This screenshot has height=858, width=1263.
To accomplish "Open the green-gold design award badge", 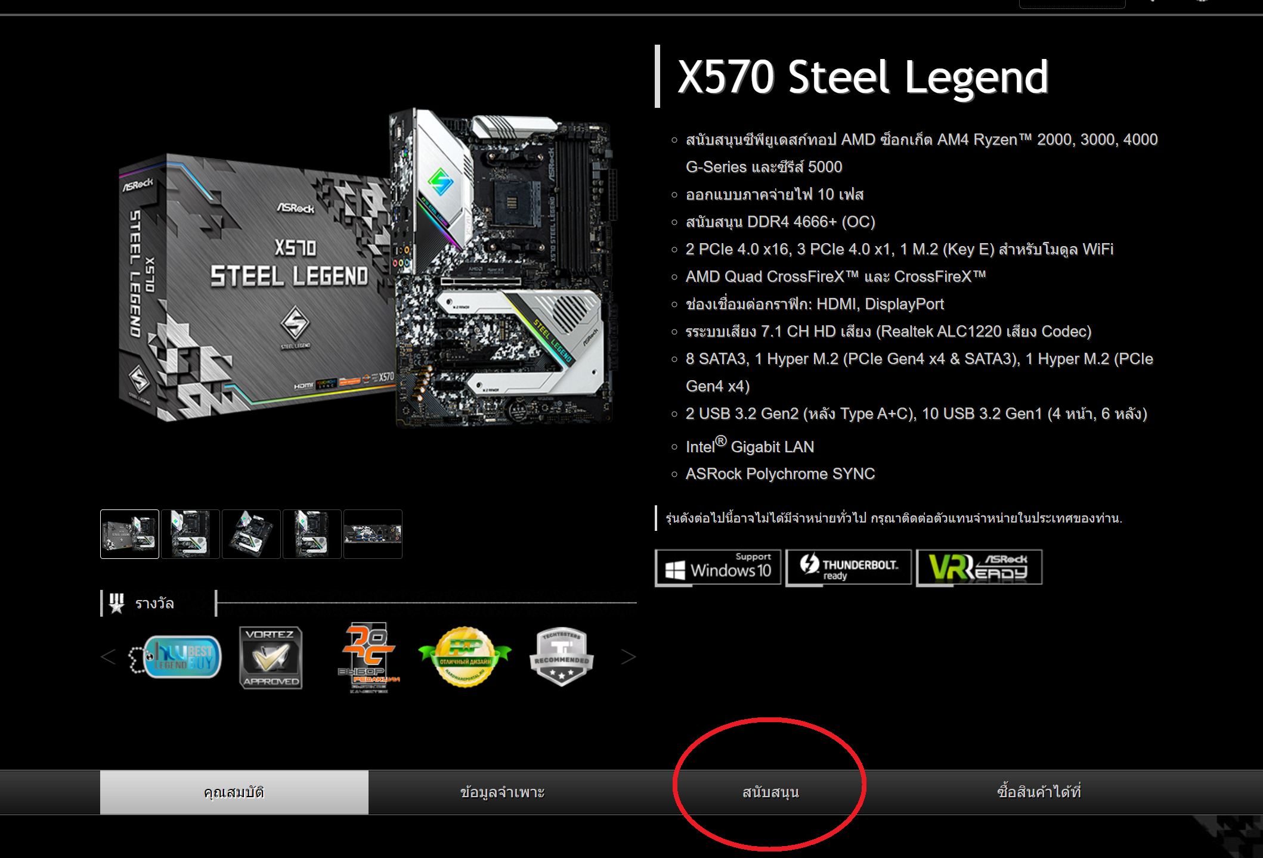I will coord(465,657).
